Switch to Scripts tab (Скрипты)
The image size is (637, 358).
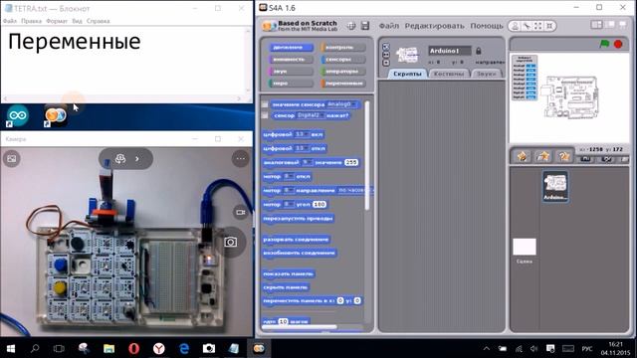(x=407, y=74)
